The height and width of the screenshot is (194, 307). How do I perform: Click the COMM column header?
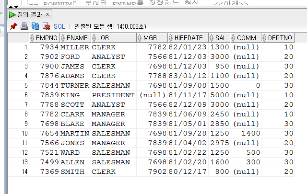click(246, 38)
